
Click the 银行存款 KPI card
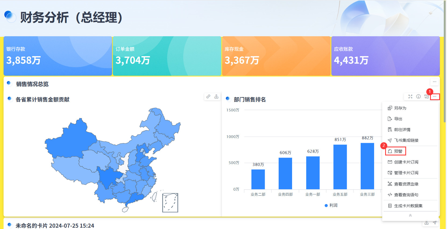58,56
